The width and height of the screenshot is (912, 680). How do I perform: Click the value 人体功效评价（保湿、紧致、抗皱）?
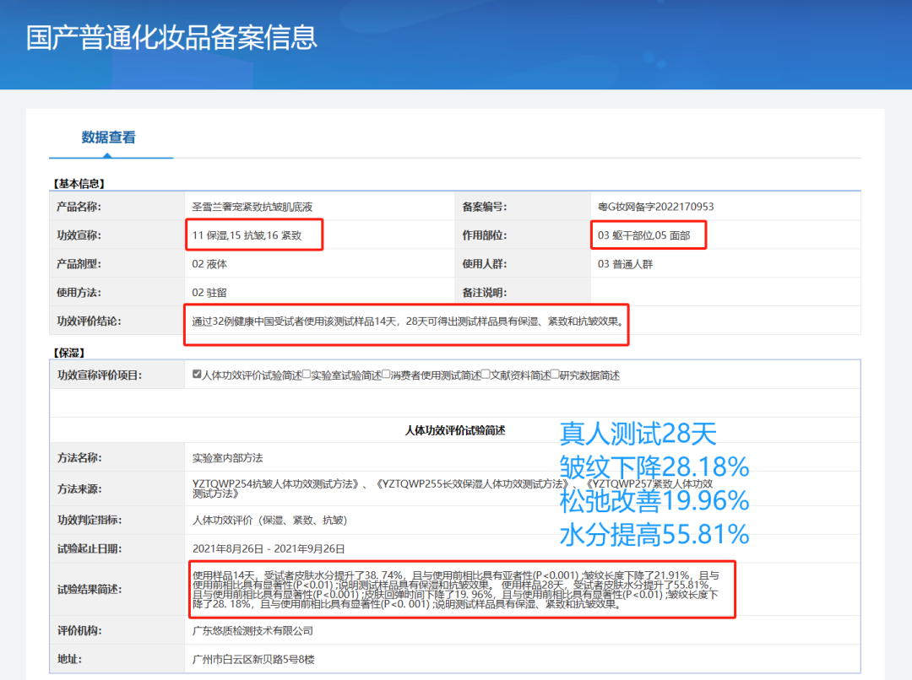(x=270, y=521)
